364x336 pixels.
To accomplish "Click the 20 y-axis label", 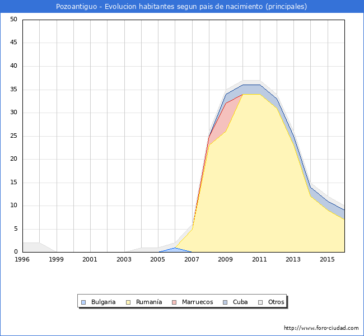I will (13, 159).
